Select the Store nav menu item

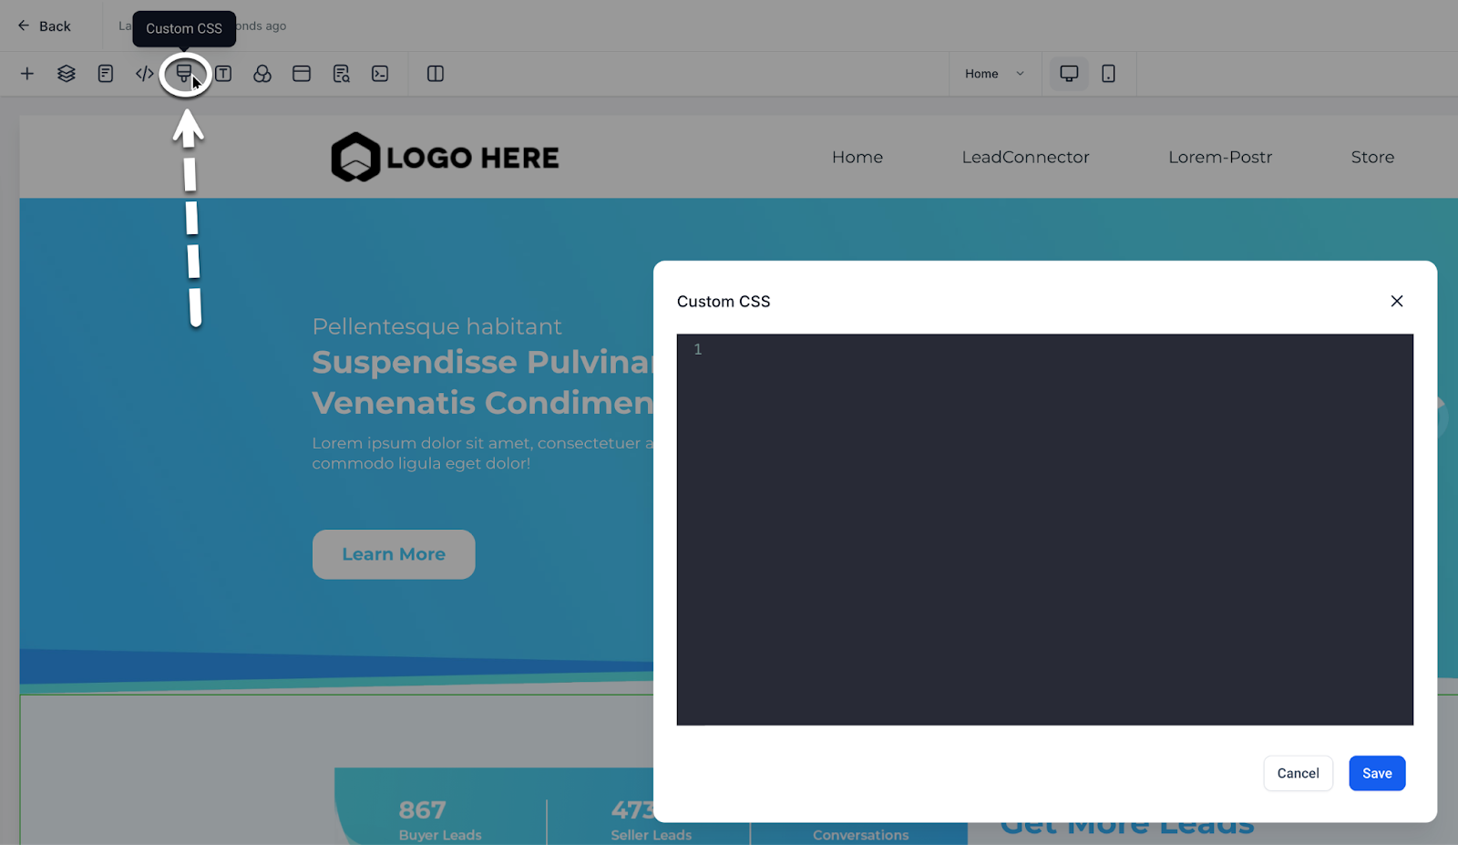(x=1371, y=158)
